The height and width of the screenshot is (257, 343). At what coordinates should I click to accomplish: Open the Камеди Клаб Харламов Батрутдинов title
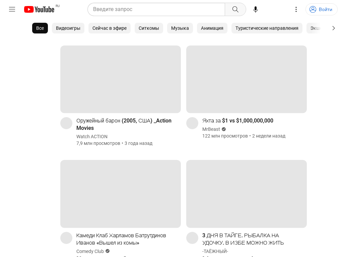pyautogui.click(x=121, y=239)
